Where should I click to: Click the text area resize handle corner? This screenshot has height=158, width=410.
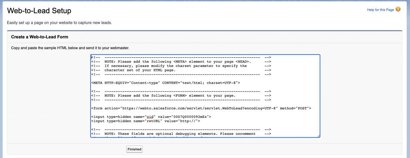(318, 136)
